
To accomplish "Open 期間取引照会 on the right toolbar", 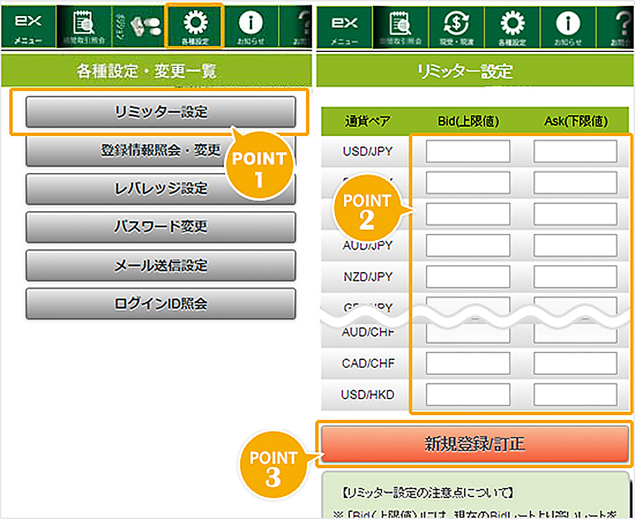I will pos(401,25).
